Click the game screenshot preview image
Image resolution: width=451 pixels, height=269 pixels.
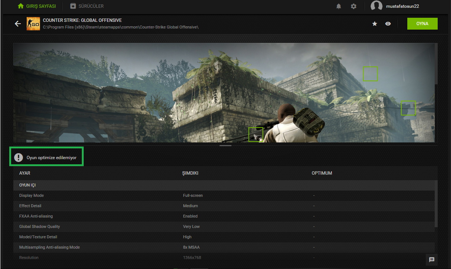pos(224,93)
